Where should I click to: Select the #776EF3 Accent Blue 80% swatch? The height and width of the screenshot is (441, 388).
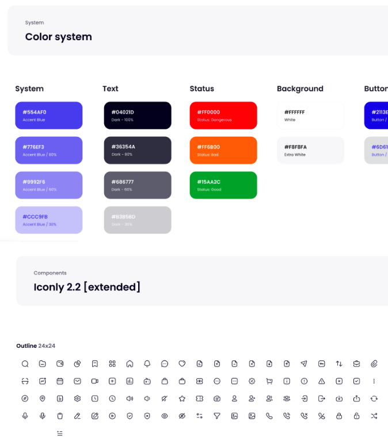click(x=49, y=151)
